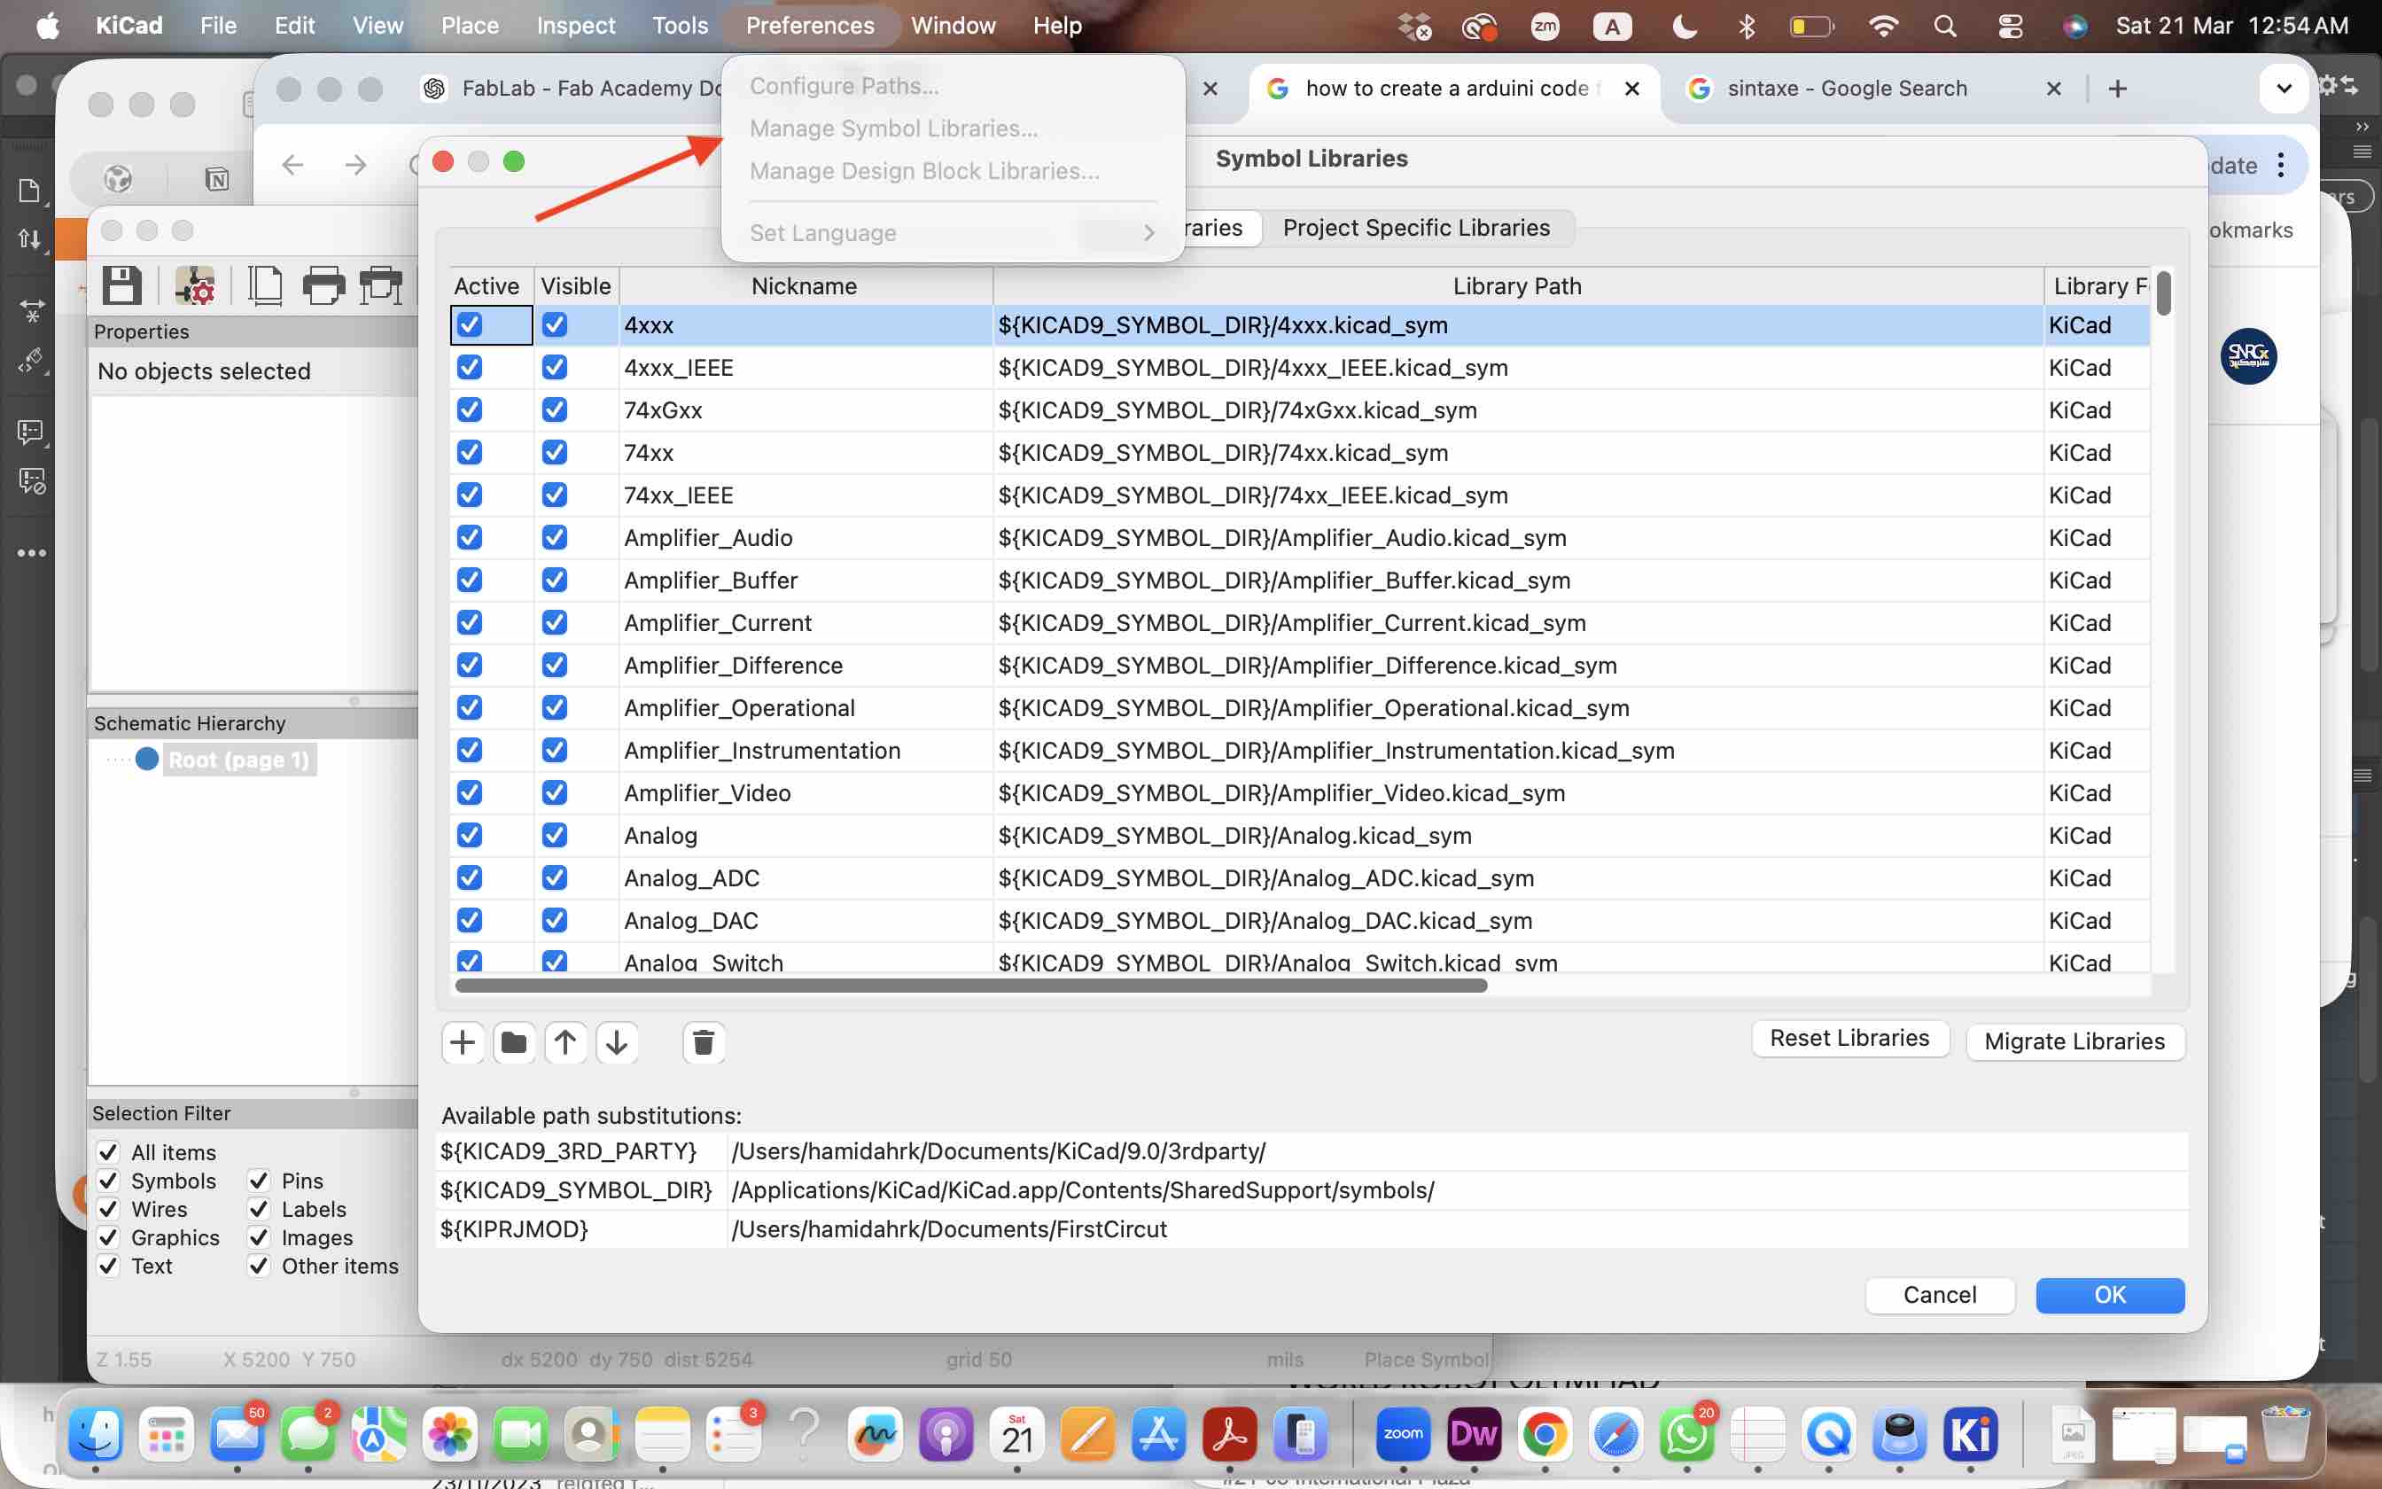The width and height of the screenshot is (2382, 1489).
Task: Click the horizontal scrollbar under library table
Action: [970, 986]
